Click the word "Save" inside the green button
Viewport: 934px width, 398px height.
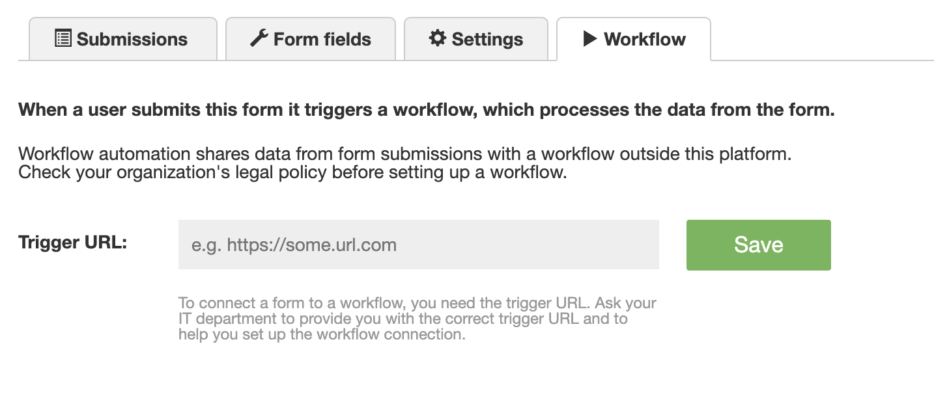point(759,245)
